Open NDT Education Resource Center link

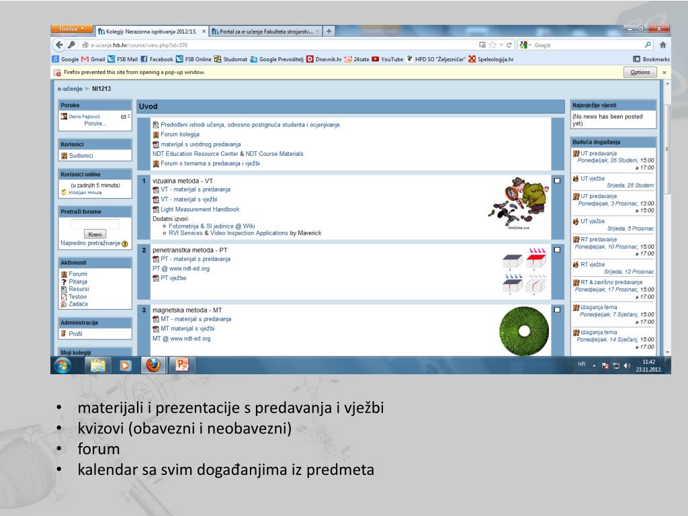pos(196,154)
